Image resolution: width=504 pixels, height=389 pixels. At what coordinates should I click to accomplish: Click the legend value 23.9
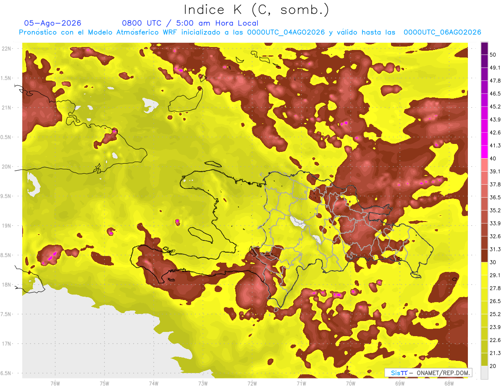coord(495,327)
